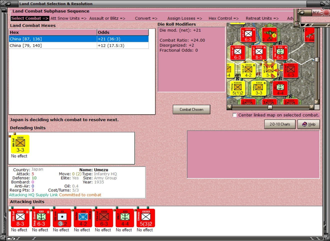This screenshot has height=241, width=330.
Task: Click the +12 (17.5:3) odds cell
Action: 123,46
